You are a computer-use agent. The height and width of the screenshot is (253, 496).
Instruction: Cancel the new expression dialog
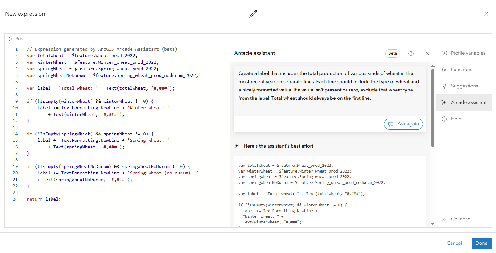click(454, 243)
